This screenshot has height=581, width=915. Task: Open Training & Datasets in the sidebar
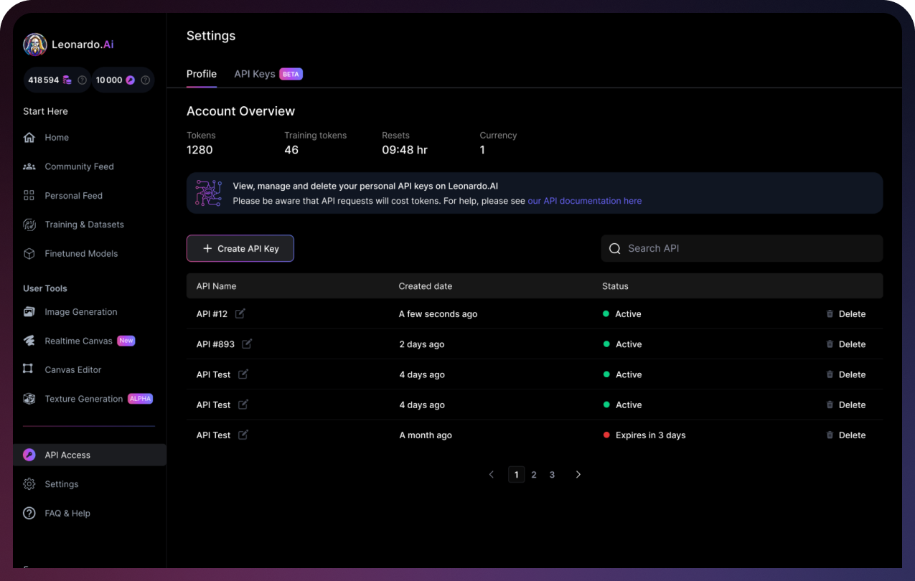84,225
